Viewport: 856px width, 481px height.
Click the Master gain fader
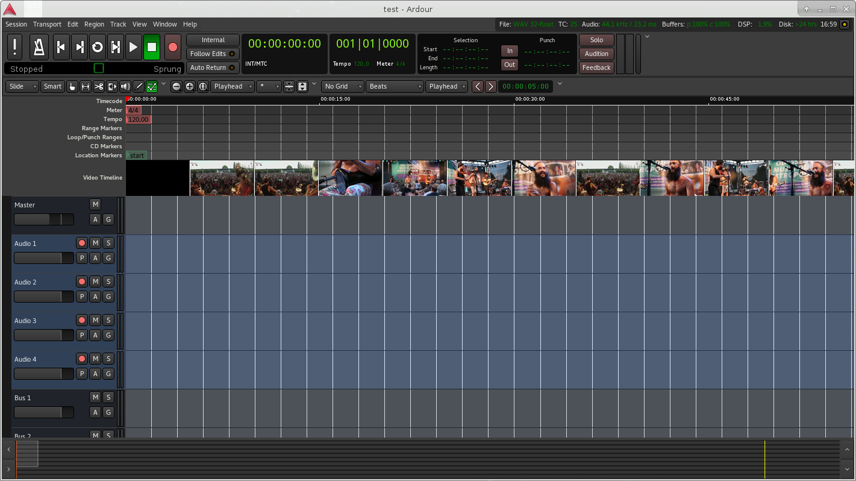click(44, 219)
